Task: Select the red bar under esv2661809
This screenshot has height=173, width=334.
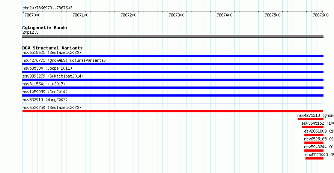Action: coord(314,135)
